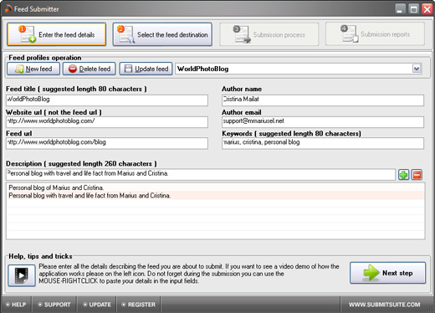Click the Feed url input field
This screenshot has width=435, height=313.
pyautogui.click(x=107, y=143)
